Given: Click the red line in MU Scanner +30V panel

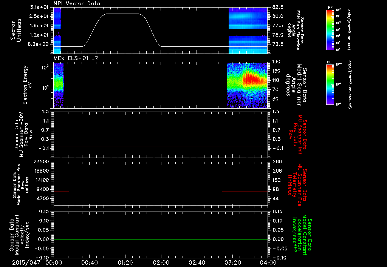Looking at the screenshot, I should coord(161,146).
